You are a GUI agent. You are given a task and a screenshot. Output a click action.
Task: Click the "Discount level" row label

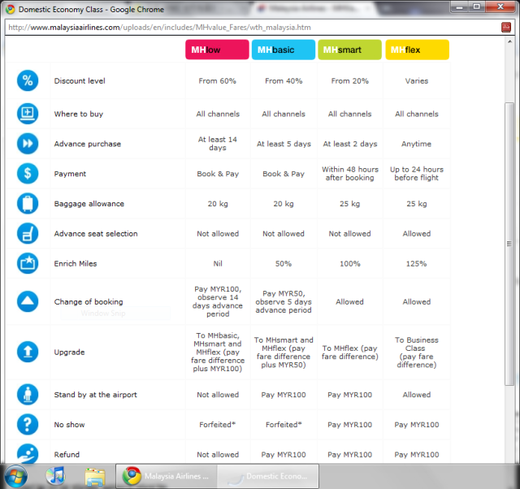click(80, 81)
